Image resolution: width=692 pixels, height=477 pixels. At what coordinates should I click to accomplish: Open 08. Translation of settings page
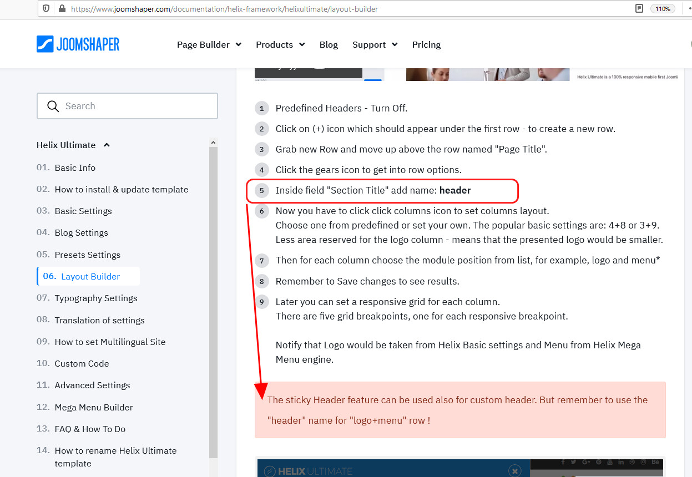pyautogui.click(x=90, y=320)
